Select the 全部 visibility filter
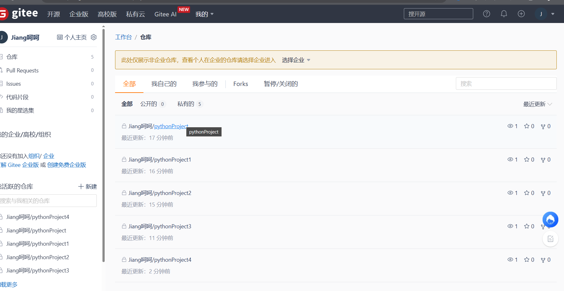This screenshot has height=291, width=564. click(127, 104)
